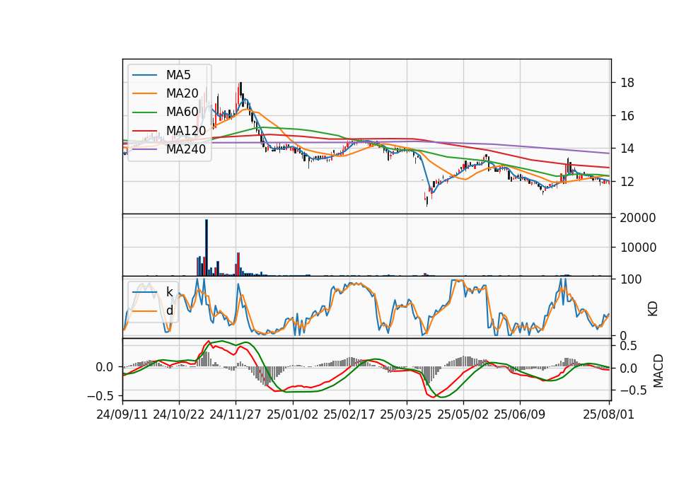The height and width of the screenshot is (488, 679).
Task: Click the MA240 legend label
Action: pos(186,149)
